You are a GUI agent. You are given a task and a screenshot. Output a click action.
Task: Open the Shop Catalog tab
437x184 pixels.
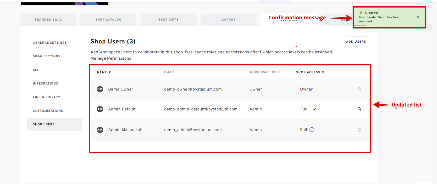point(108,20)
